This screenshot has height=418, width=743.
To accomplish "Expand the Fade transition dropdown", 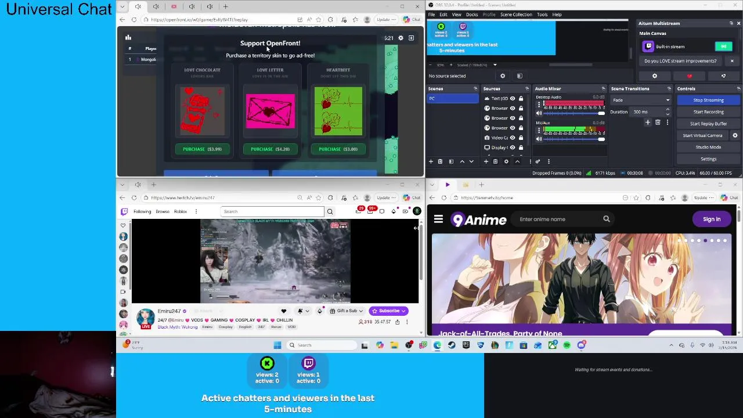I will pyautogui.click(x=668, y=100).
